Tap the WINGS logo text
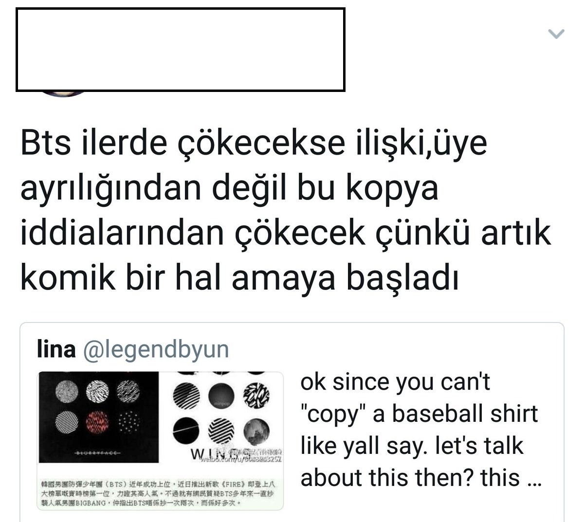 tap(210, 454)
